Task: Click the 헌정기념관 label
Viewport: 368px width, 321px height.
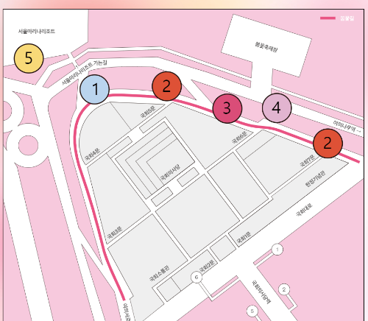Action: [x=316, y=179]
